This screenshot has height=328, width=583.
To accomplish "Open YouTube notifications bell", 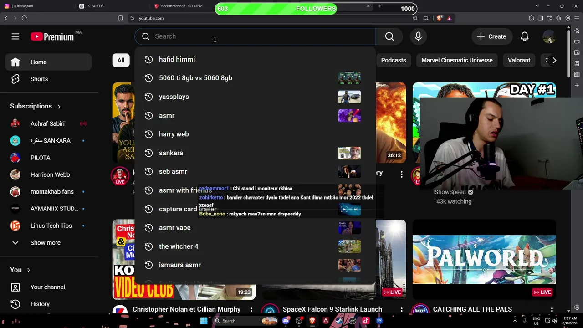I will click(525, 36).
